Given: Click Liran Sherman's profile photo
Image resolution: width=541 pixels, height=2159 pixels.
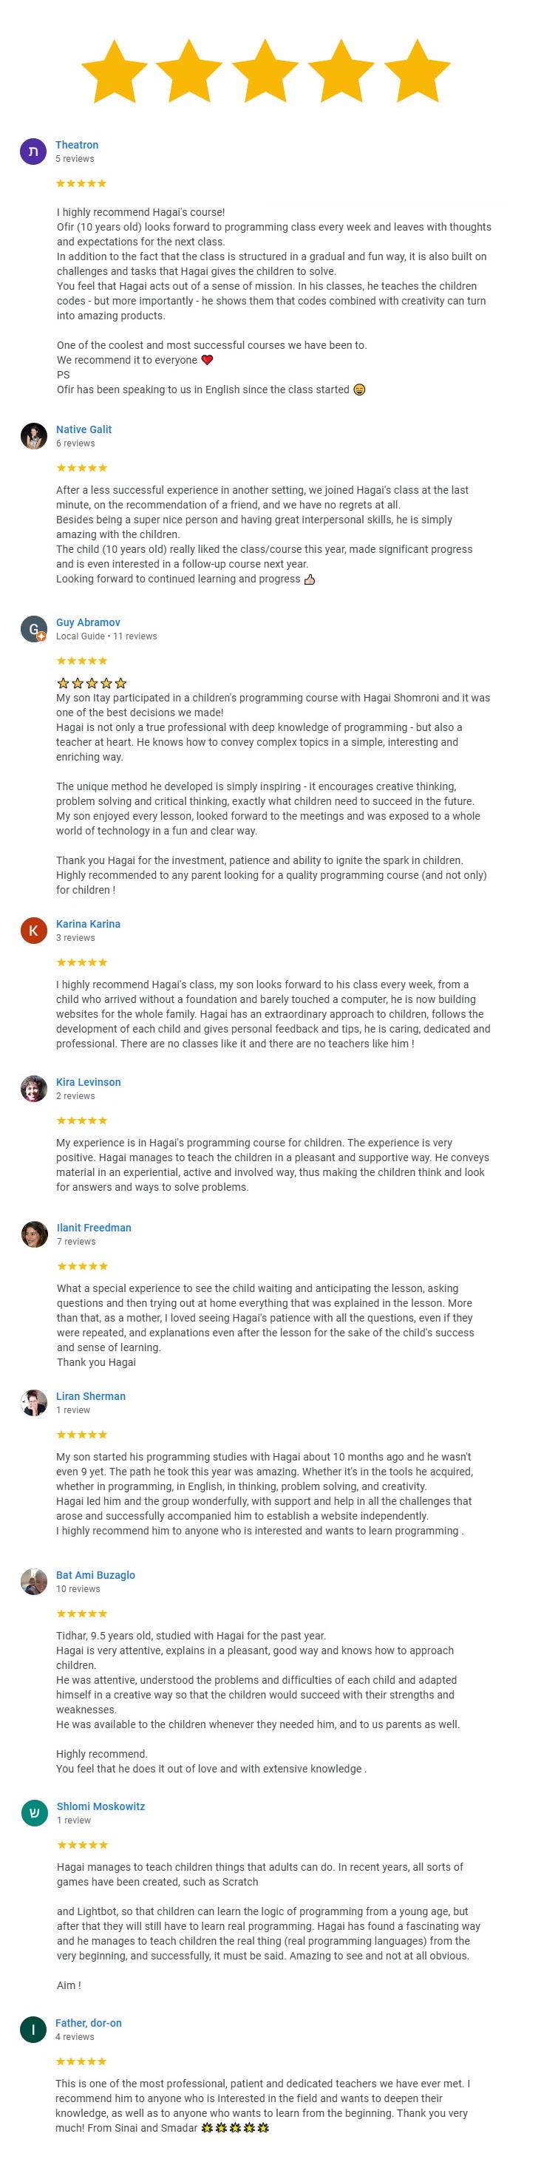Looking at the screenshot, I should pyautogui.click(x=33, y=1403).
